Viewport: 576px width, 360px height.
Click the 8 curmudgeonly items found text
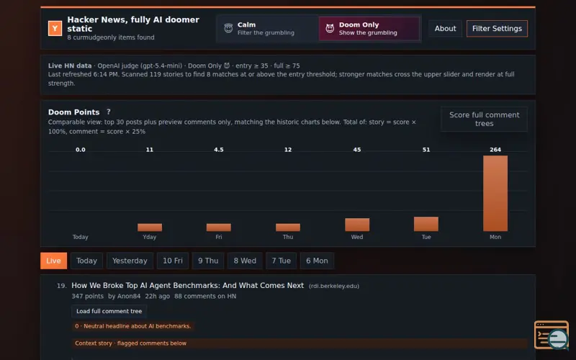[x=111, y=37]
